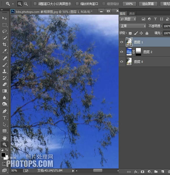This screenshot has width=170, height=175.
Task: Select the Clone Stamp tool
Action: [x=5, y=71]
